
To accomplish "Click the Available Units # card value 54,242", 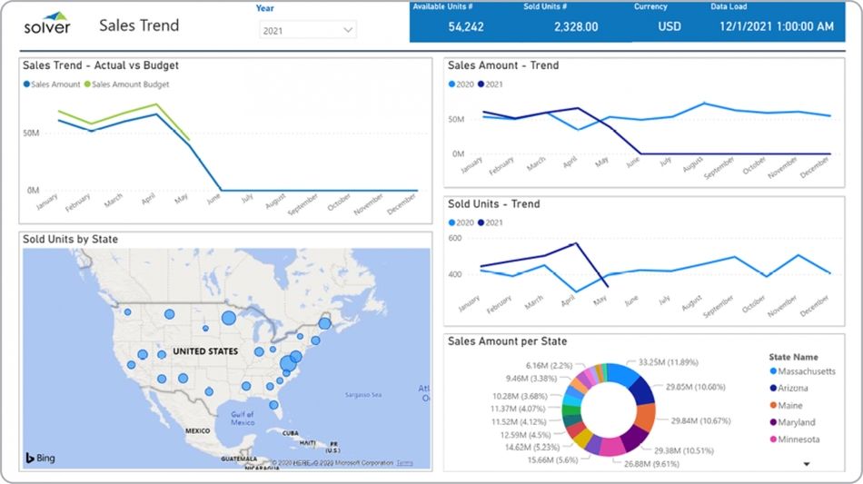I will 466,27.
